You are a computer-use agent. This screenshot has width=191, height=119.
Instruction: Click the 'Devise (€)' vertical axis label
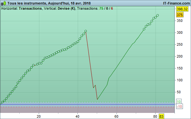pyautogui.click(x=66, y=8)
